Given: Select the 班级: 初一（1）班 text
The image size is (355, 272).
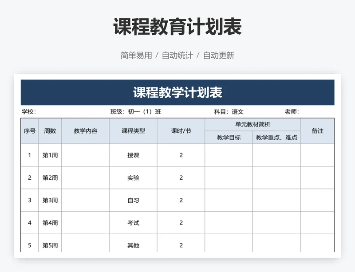Looking at the screenshot, I should click(x=136, y=112).
